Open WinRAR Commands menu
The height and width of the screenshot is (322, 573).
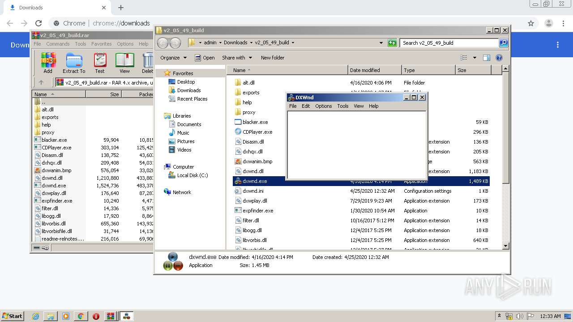point(58,44)
